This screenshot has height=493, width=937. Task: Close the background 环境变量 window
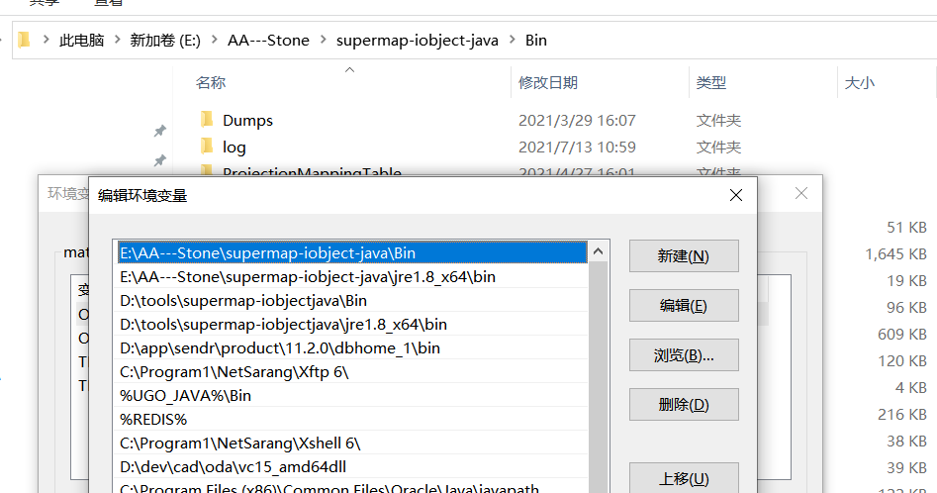coord(801,193)
